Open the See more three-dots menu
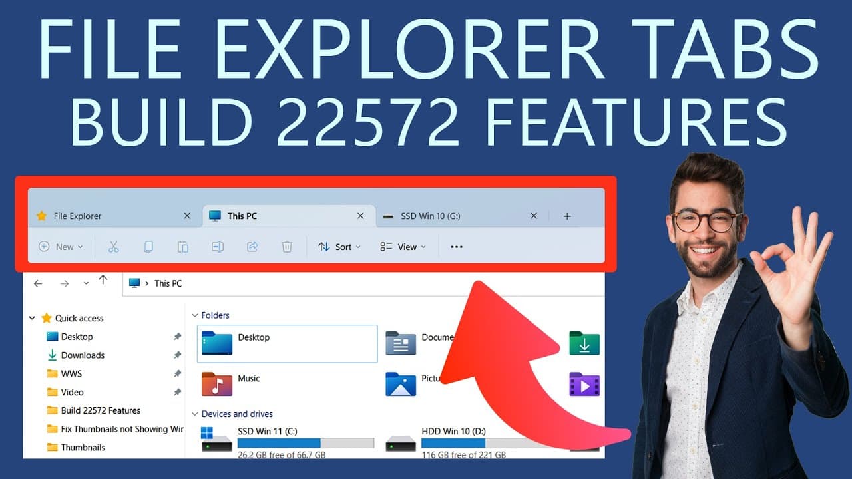 456,247
